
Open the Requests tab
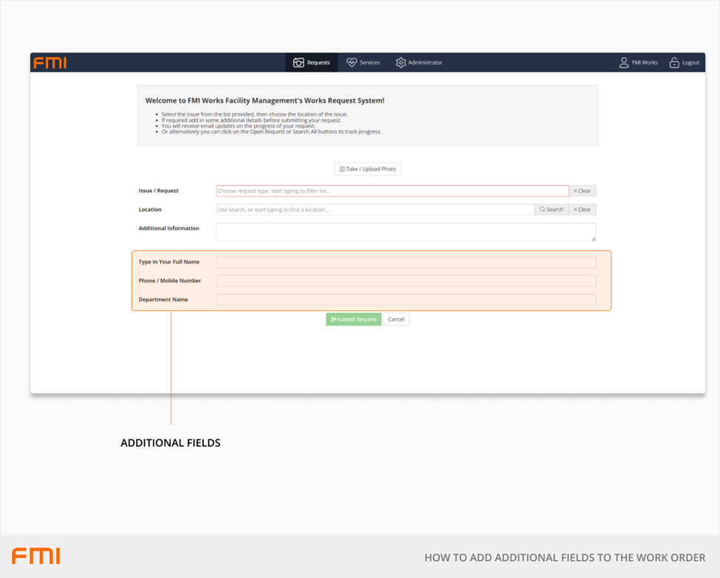click(x=312, y=63)
